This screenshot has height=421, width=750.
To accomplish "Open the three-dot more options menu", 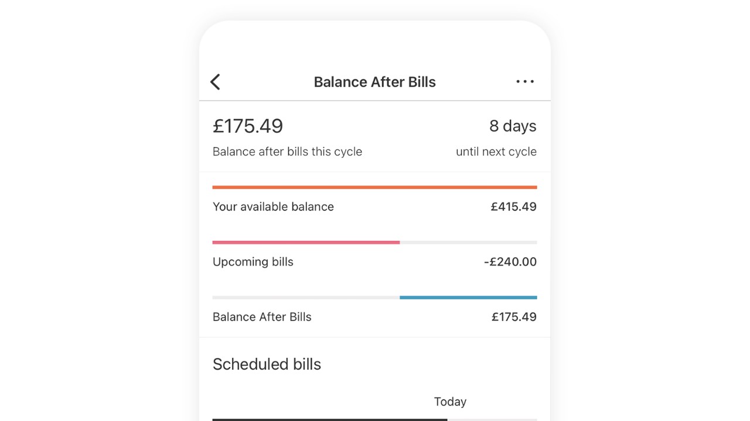I will 525,82.
